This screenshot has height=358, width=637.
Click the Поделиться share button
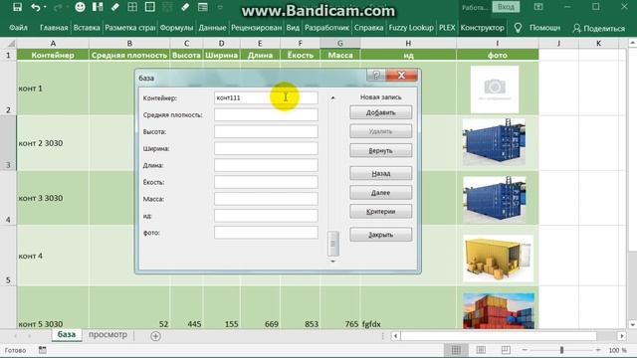(599, 28)
